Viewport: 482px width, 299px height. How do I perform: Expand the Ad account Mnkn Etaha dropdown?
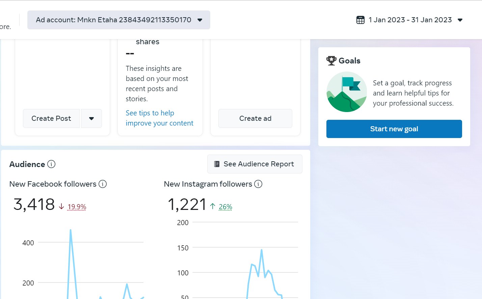click(x=200, y=20)
